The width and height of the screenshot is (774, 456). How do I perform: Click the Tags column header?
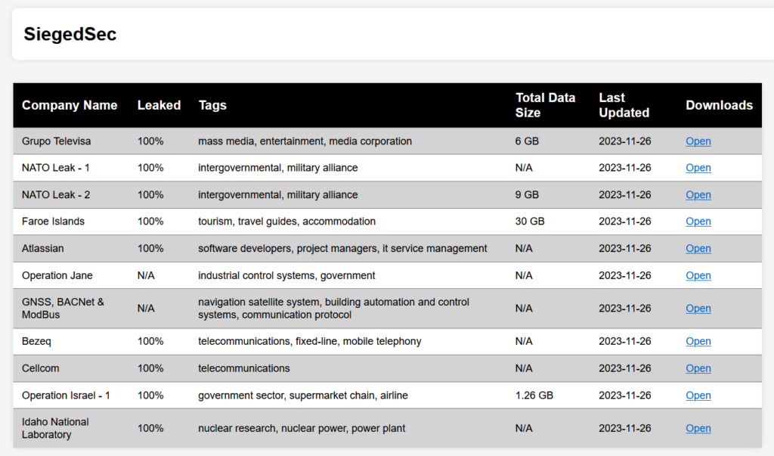click(x=212, y=105)
